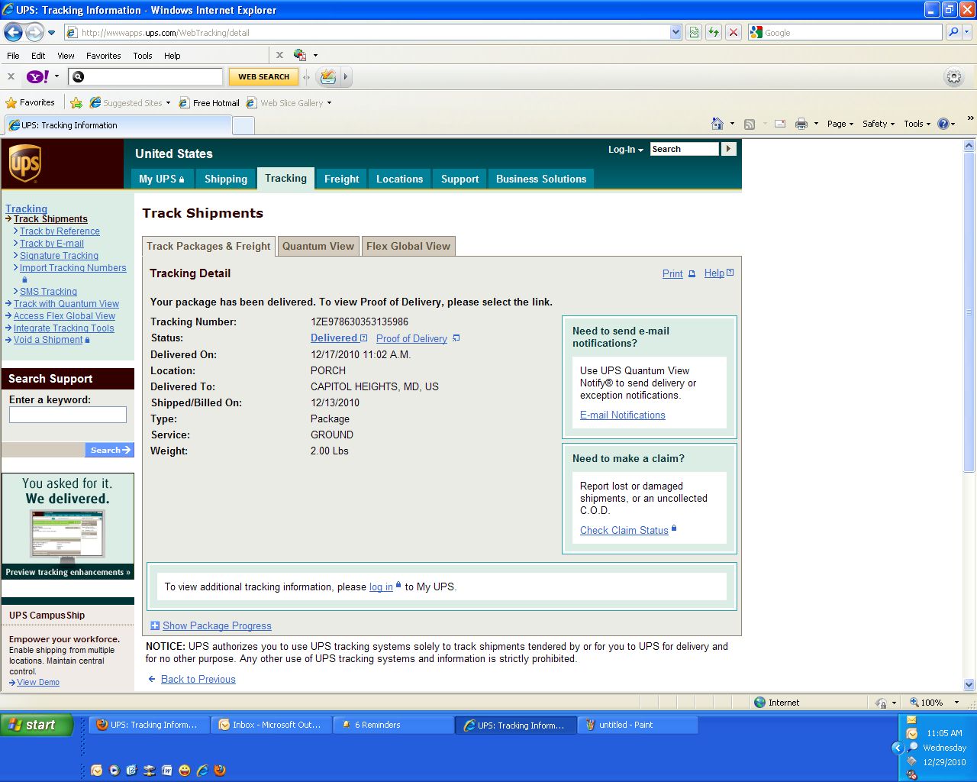This screenshot has width=977, height=782.
Task: Click the Stop loading X icon
Action: point(733,32)
